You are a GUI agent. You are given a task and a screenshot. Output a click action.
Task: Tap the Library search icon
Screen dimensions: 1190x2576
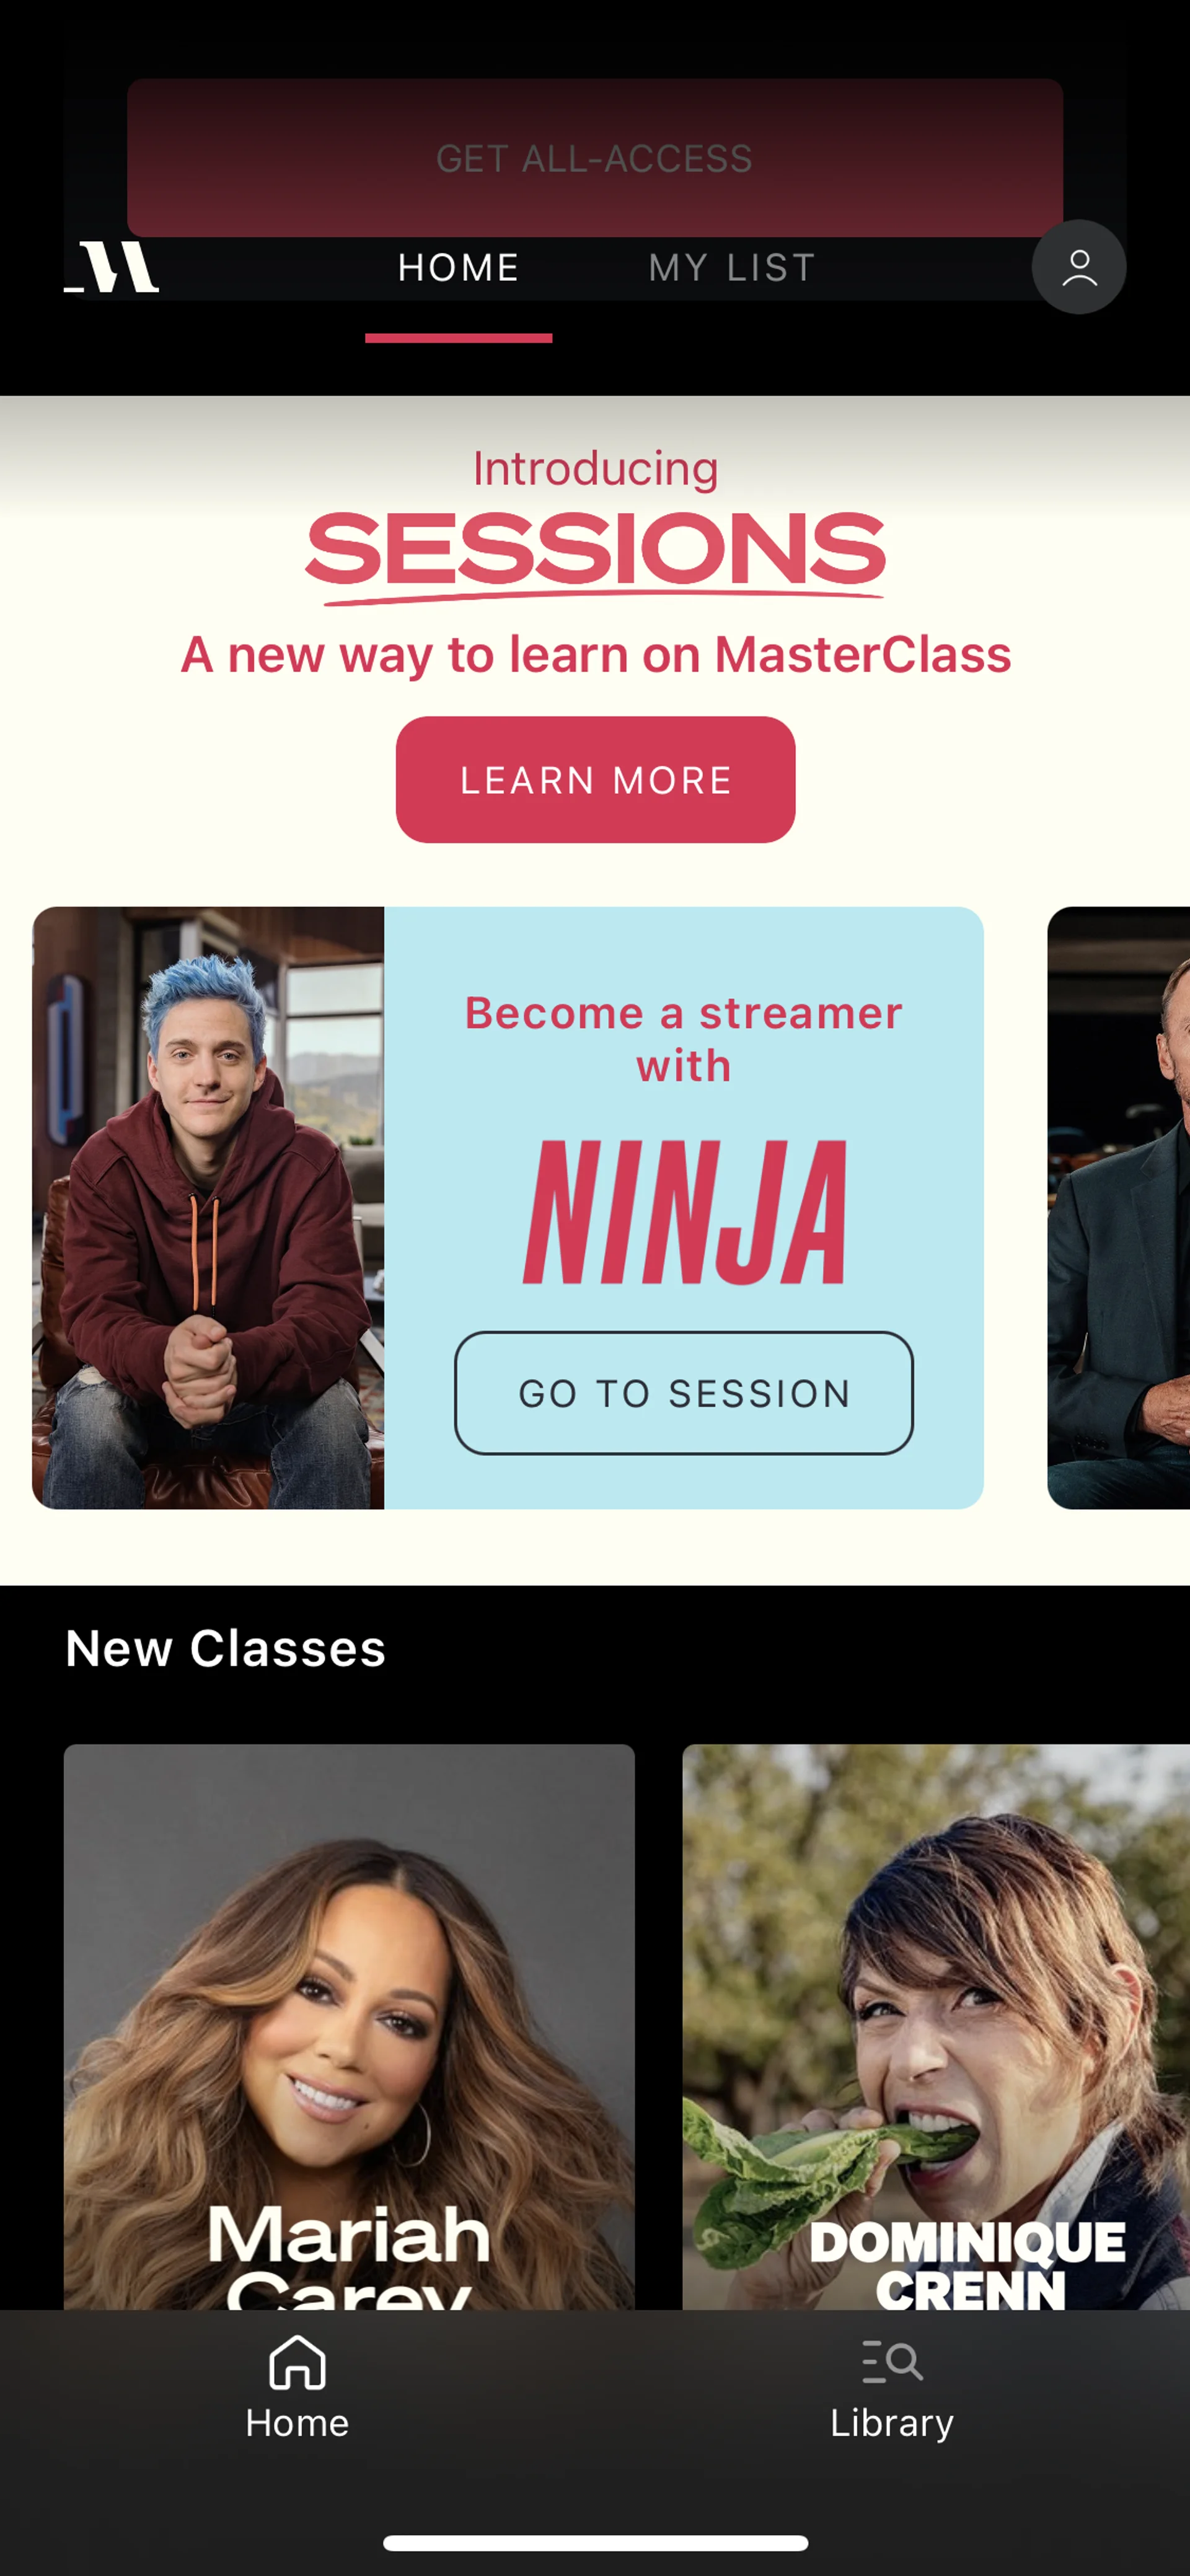pyautogui.click(x=892, y=2361)
